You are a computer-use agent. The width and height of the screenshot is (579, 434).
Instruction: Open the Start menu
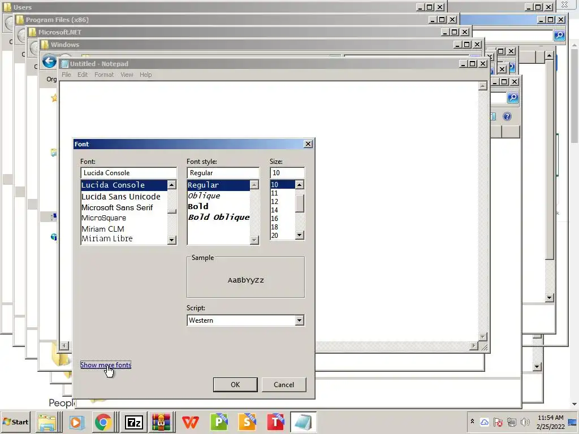(x=15, y=422)
